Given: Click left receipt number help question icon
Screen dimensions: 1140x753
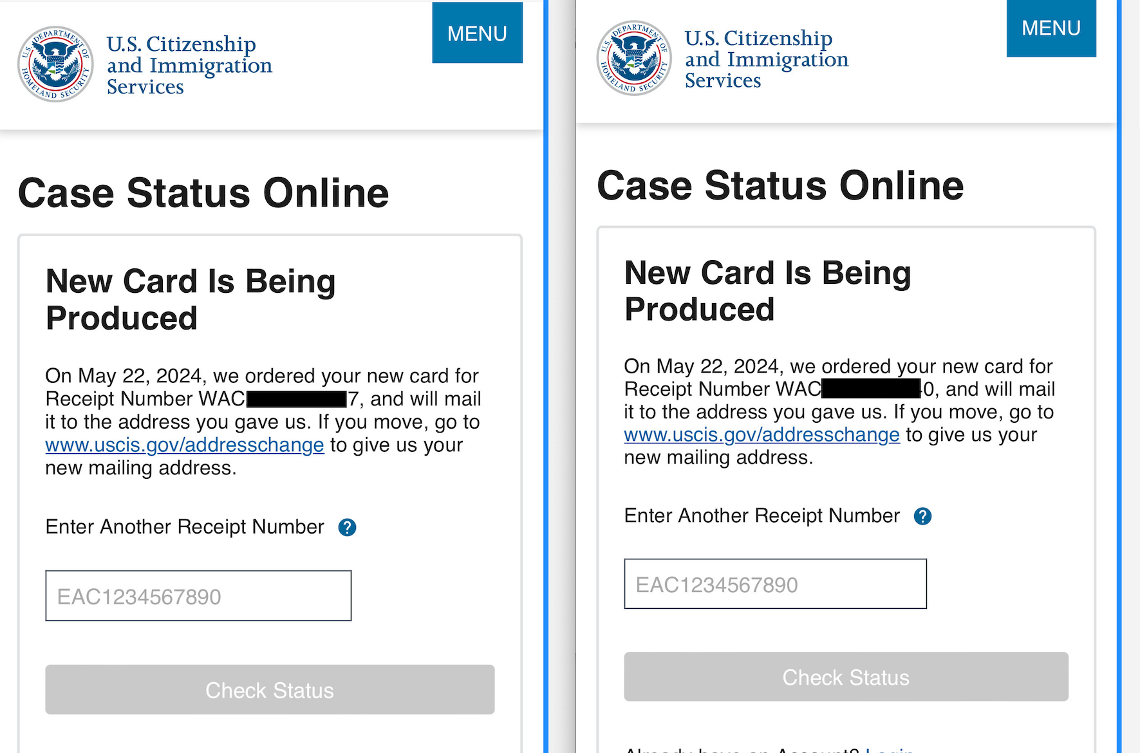Looking at the screenshot, I should tap(347, 528).
